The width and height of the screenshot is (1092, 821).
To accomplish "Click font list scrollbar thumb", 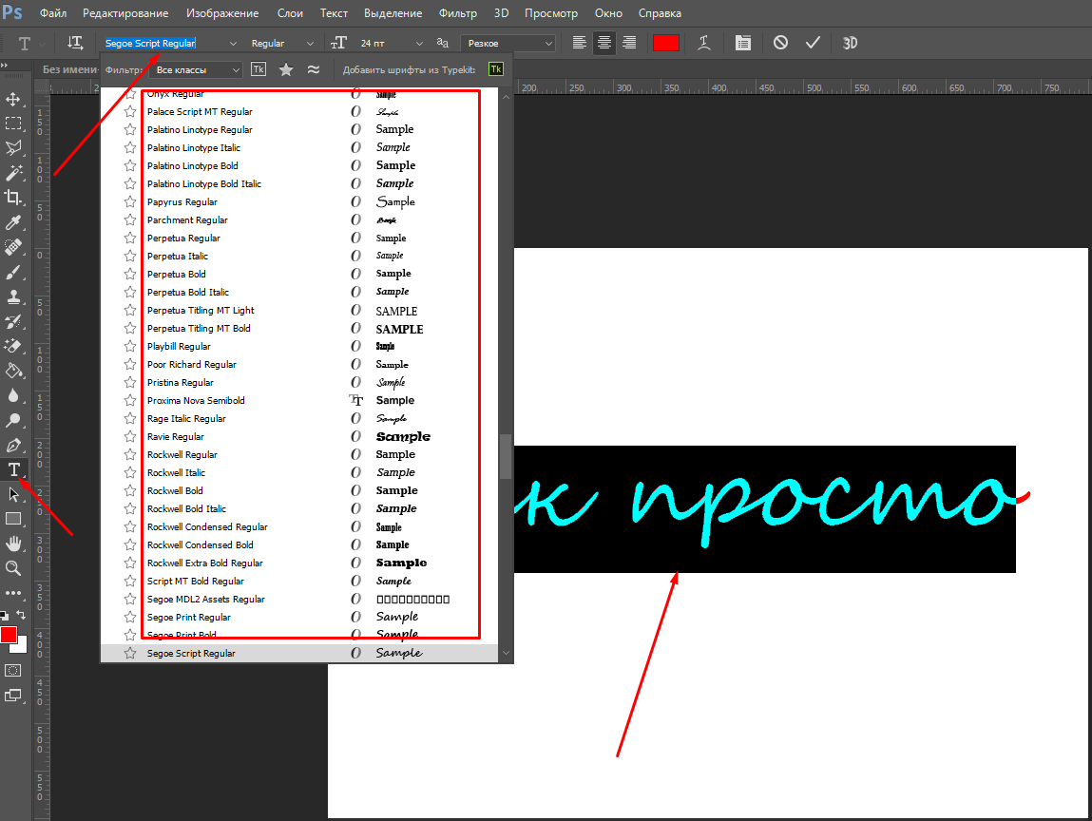I will [x=506, y=456].
